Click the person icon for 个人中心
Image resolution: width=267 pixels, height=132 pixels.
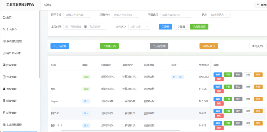(x=4, y=29)
